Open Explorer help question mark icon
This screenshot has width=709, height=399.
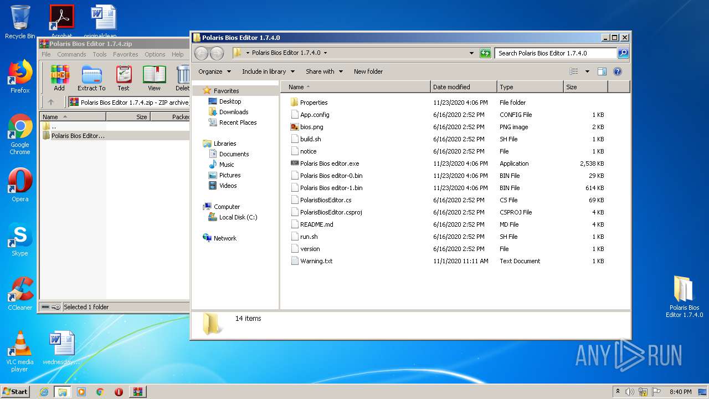[618, 71]
